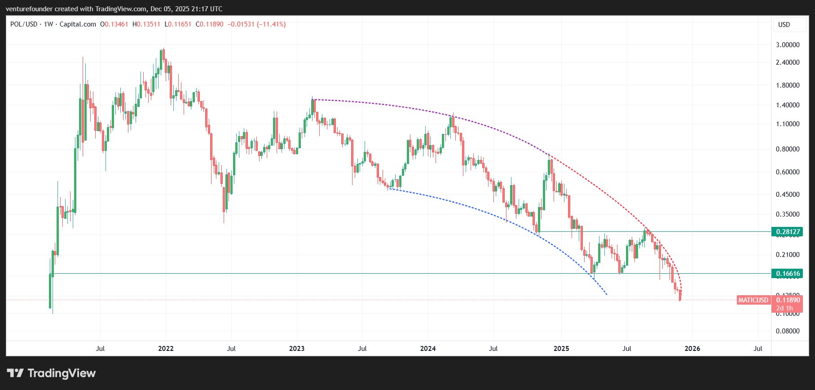Click the 2022 label on time axis
The image size is (815, 390).
click(x=166, y=349)
